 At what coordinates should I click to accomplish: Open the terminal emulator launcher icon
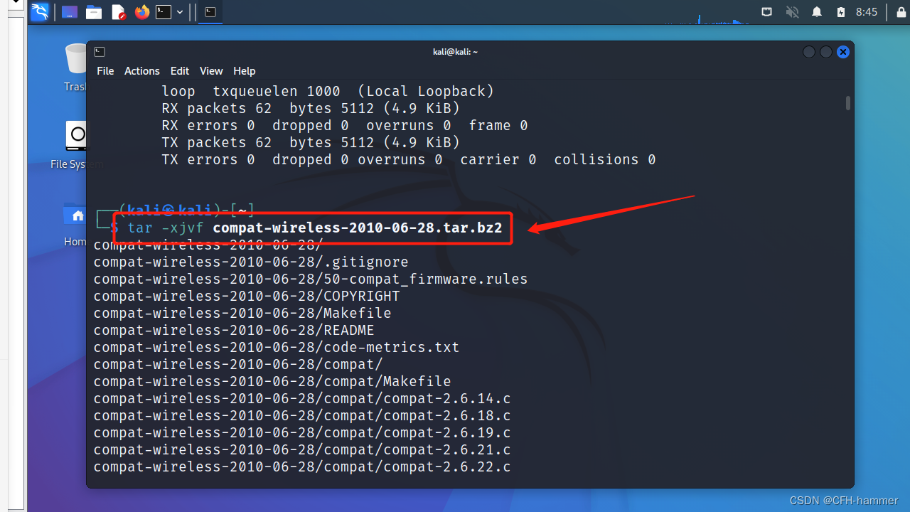164,12
